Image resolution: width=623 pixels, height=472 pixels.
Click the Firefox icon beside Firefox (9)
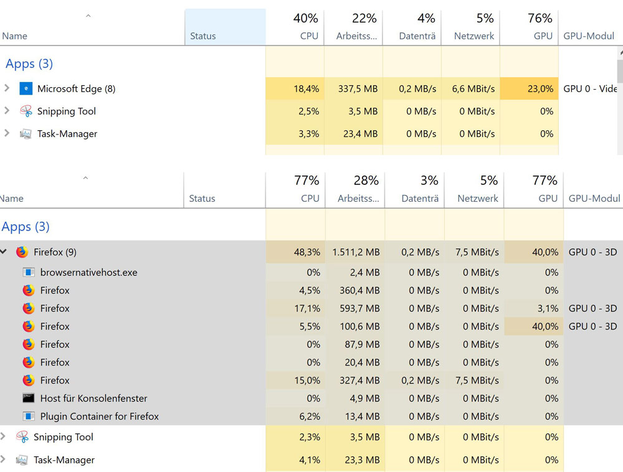pos(23,252)
